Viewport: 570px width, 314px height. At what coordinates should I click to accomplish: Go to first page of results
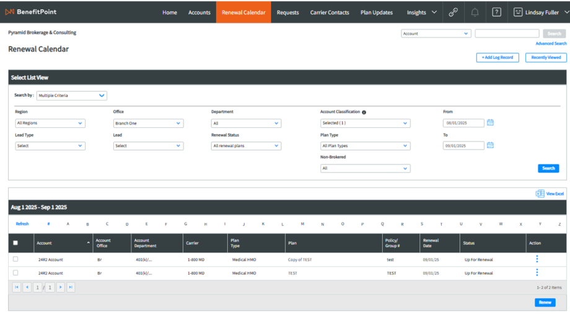[x=17, y=287]
